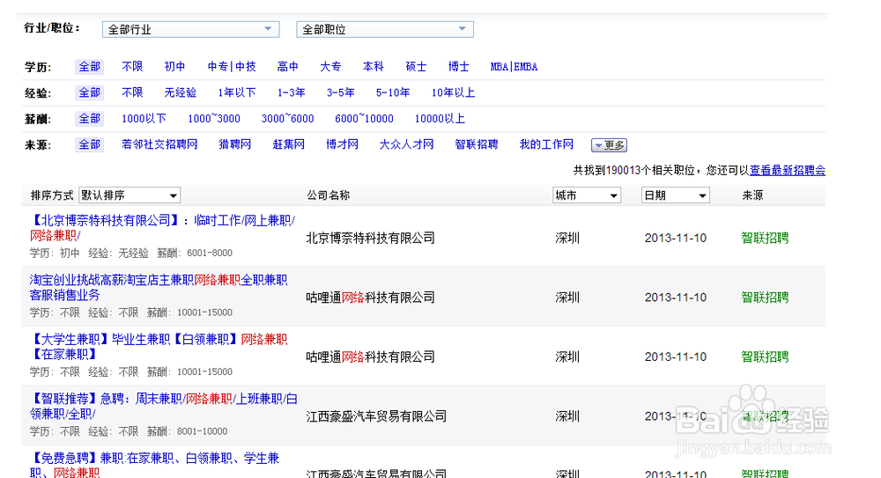Open the 【免费急聘】兼职 job posting
Screen dimensions: 881x478
point(154,465)
